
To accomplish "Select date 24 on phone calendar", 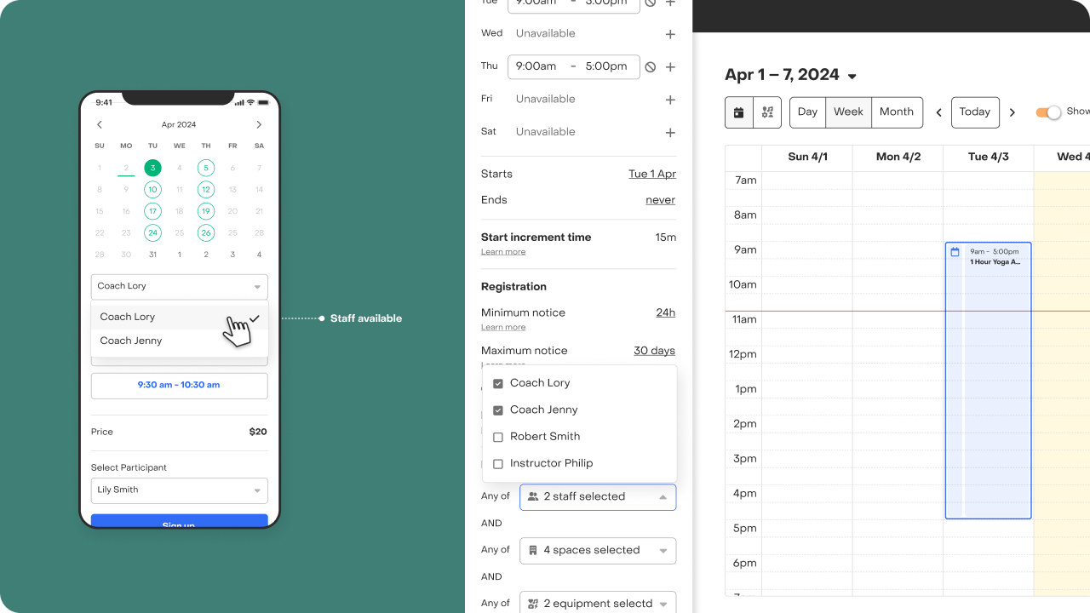I will (152, 232).
